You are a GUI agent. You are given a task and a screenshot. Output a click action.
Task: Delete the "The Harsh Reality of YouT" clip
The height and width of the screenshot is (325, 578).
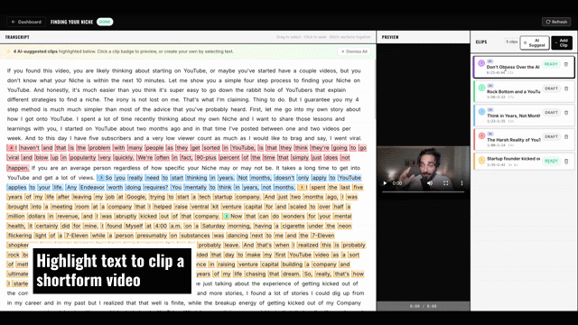click(x=566, y=136)
